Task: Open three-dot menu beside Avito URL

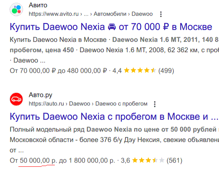Action: click(x=161, y=14)
